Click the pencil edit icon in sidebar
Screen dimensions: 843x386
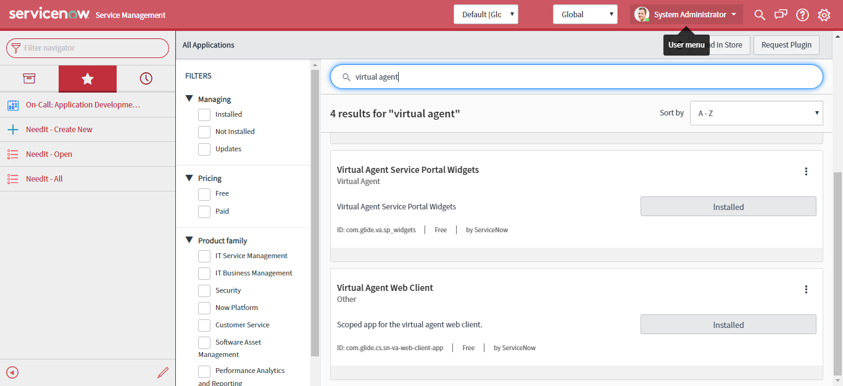tap(163, 372)
